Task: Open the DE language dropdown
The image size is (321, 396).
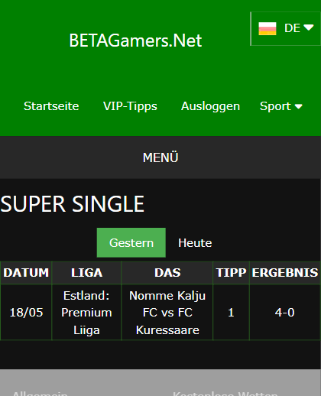Action: 286,28
